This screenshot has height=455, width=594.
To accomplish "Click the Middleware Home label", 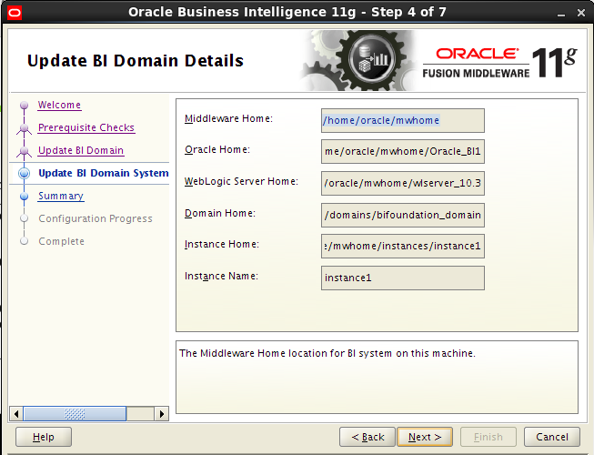I will 229,118.
